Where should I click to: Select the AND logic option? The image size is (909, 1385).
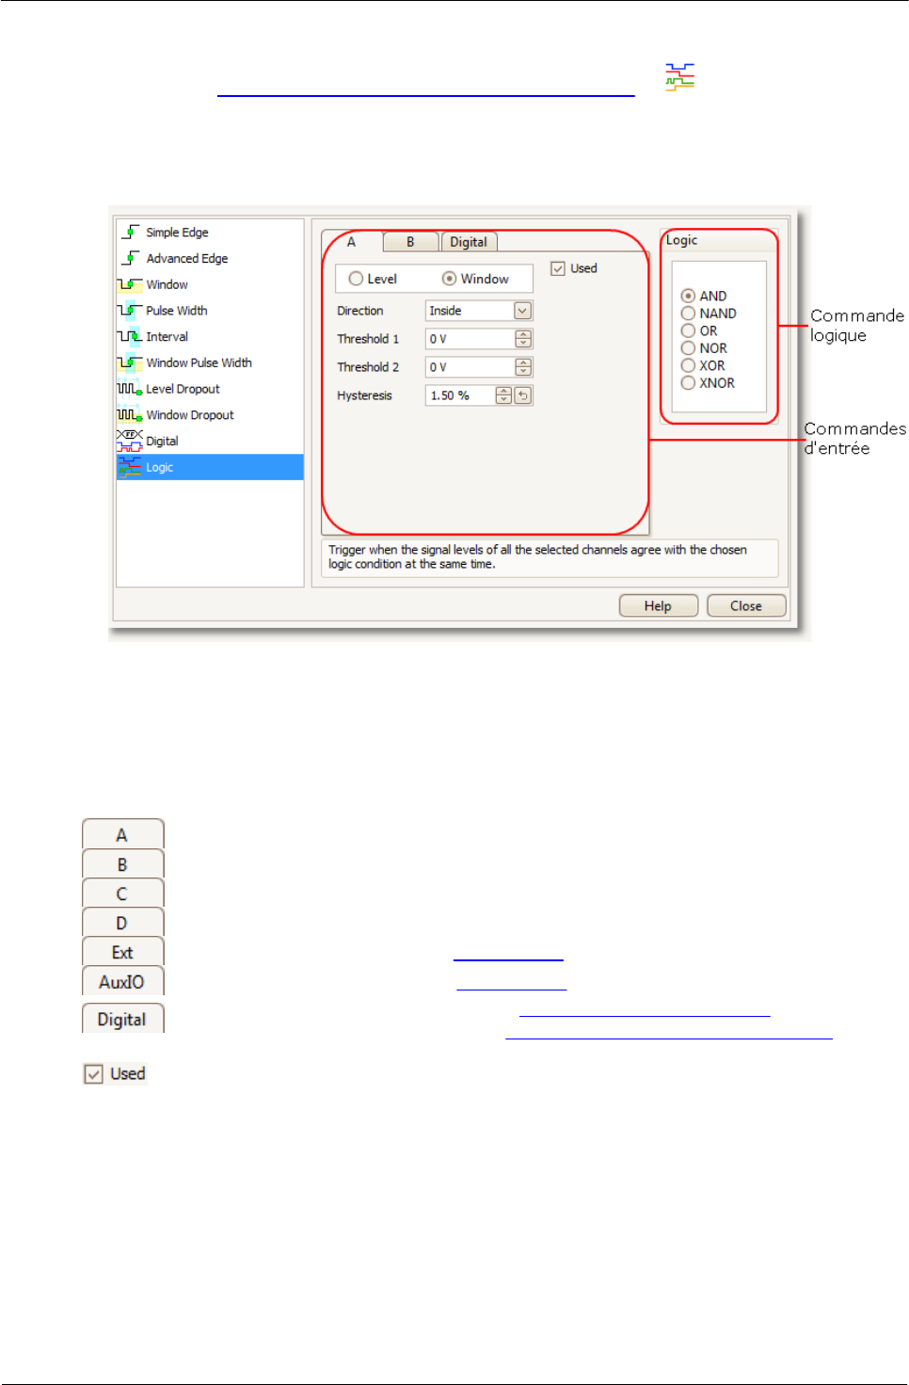coord(688,296)
